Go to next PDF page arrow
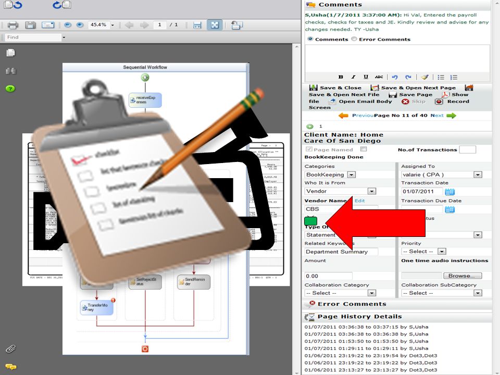Viewport: 500px width, 375px height. coord(144,25)
